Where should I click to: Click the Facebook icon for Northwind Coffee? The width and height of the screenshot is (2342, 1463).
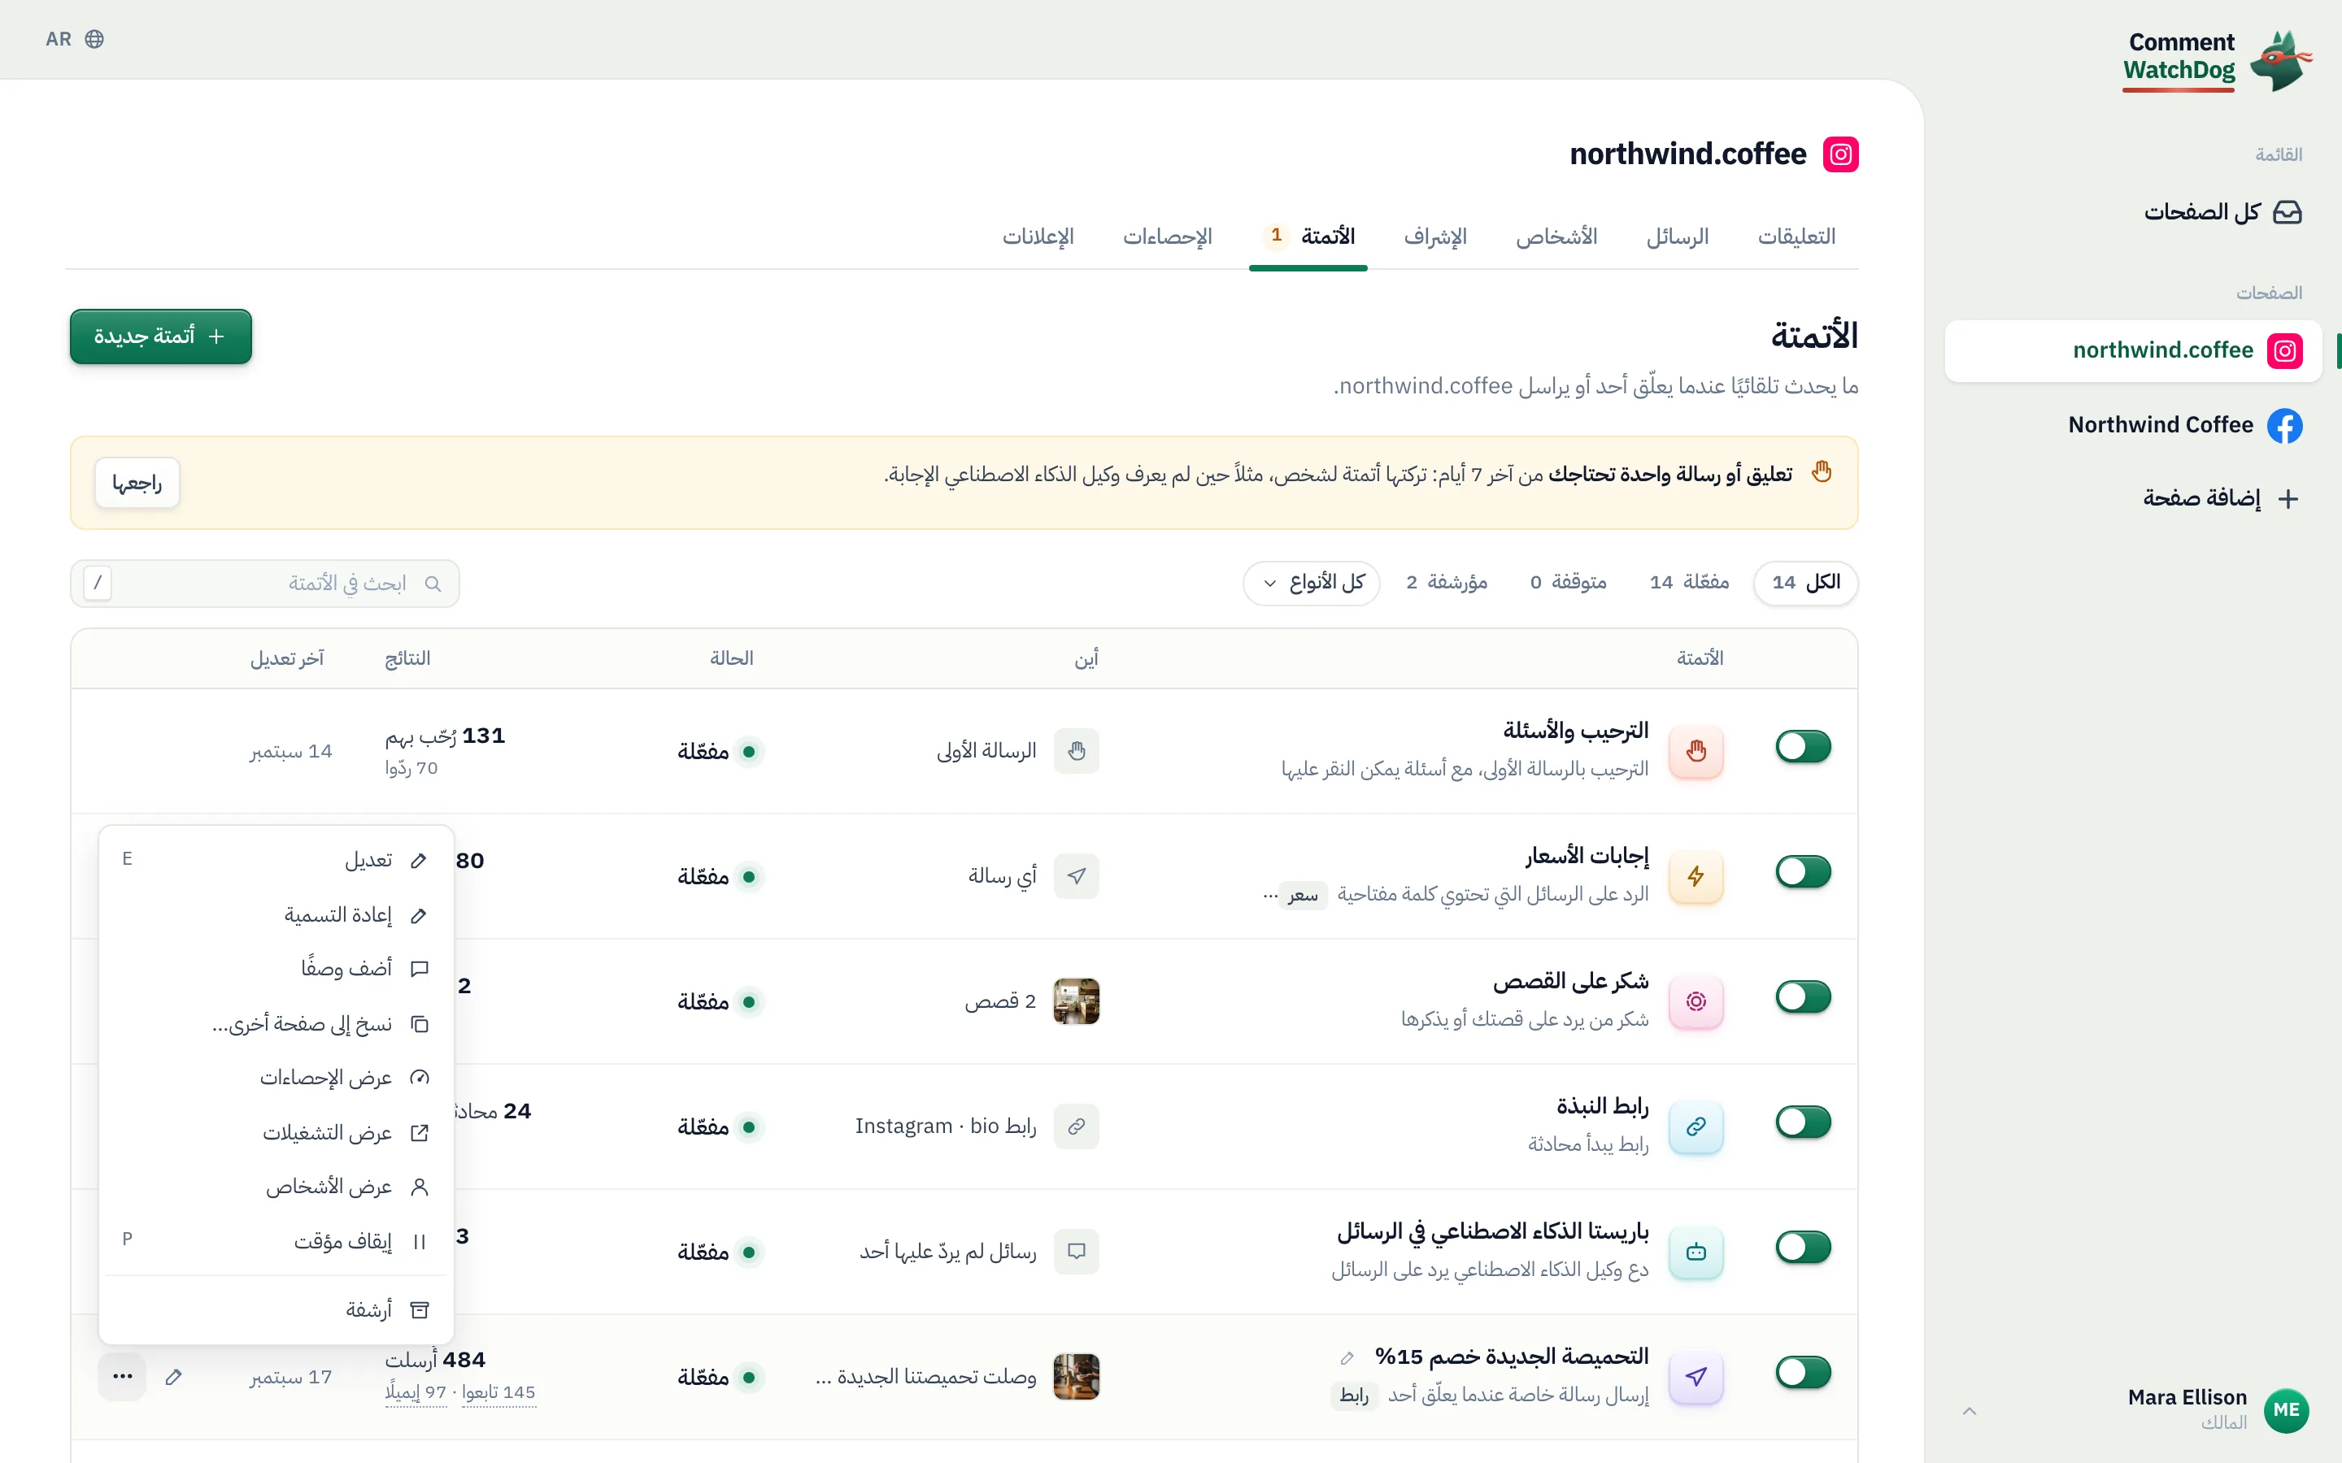(2285, 425)
